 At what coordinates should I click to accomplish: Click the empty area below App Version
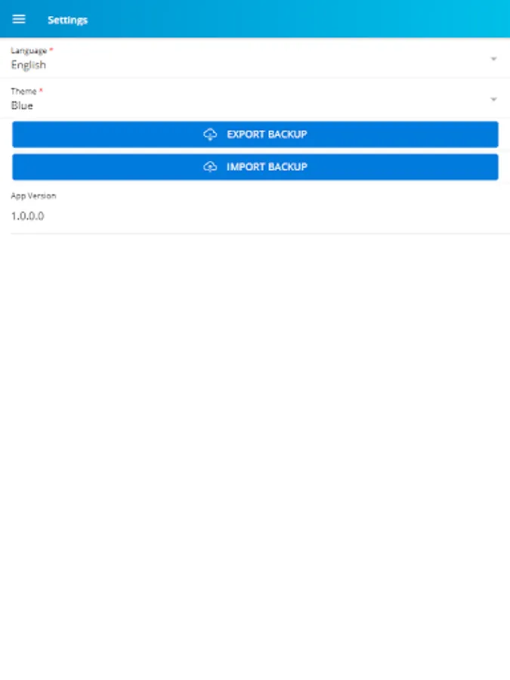(x=255, y=456)
